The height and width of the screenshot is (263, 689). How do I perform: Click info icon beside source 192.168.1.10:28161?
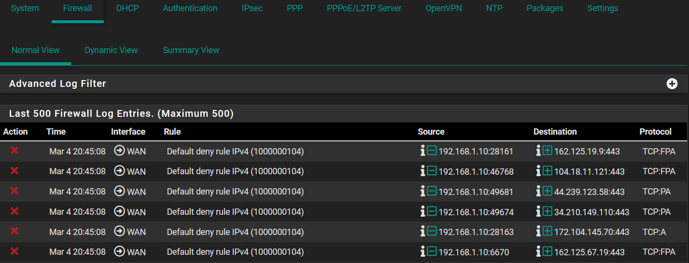coord(423,151)
